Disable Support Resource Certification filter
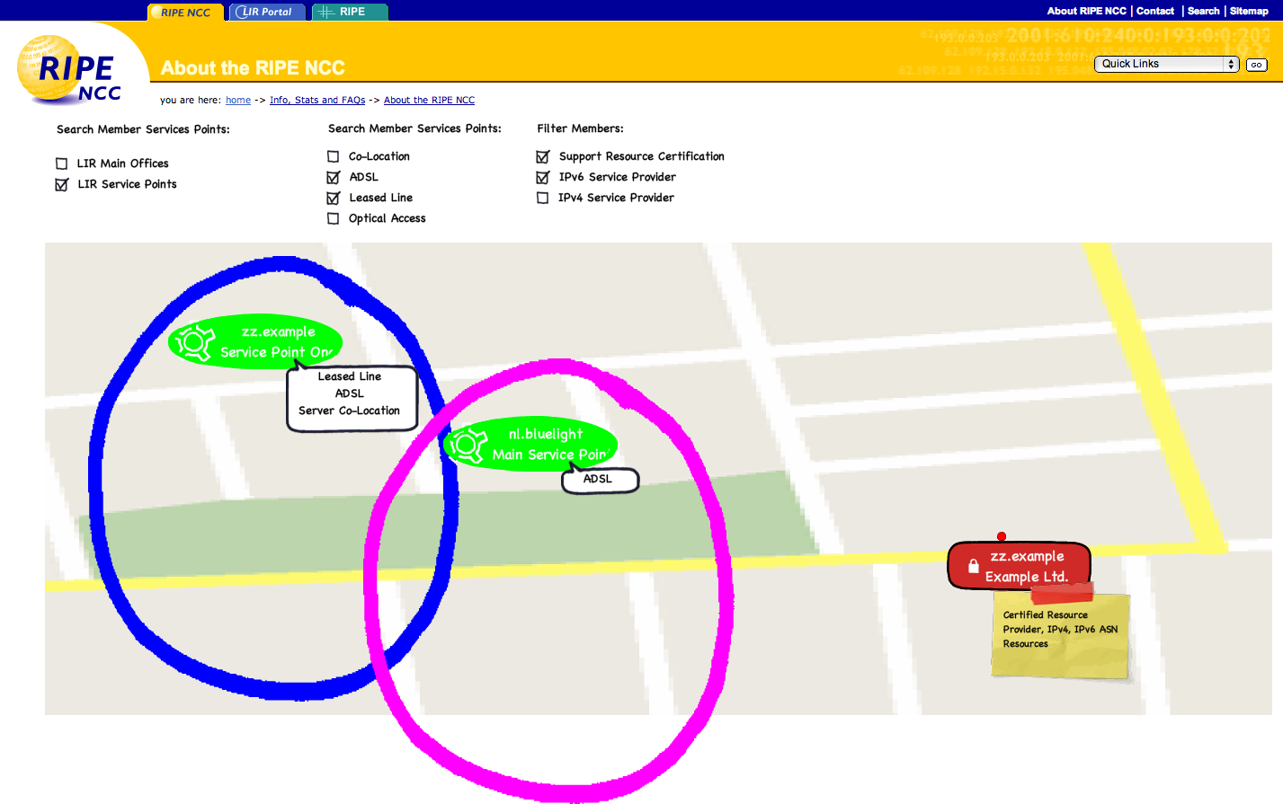1283x804 pixels. tap(542, 155)
